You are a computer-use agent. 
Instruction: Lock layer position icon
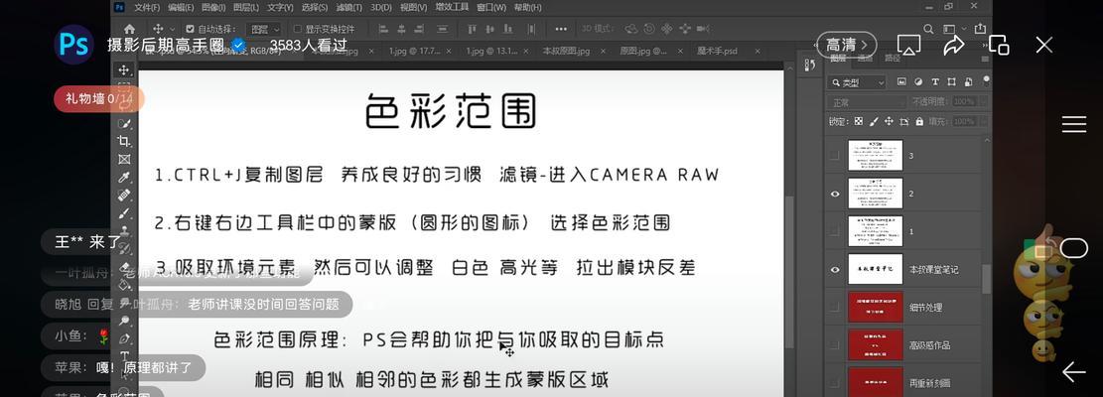(889, 121)
